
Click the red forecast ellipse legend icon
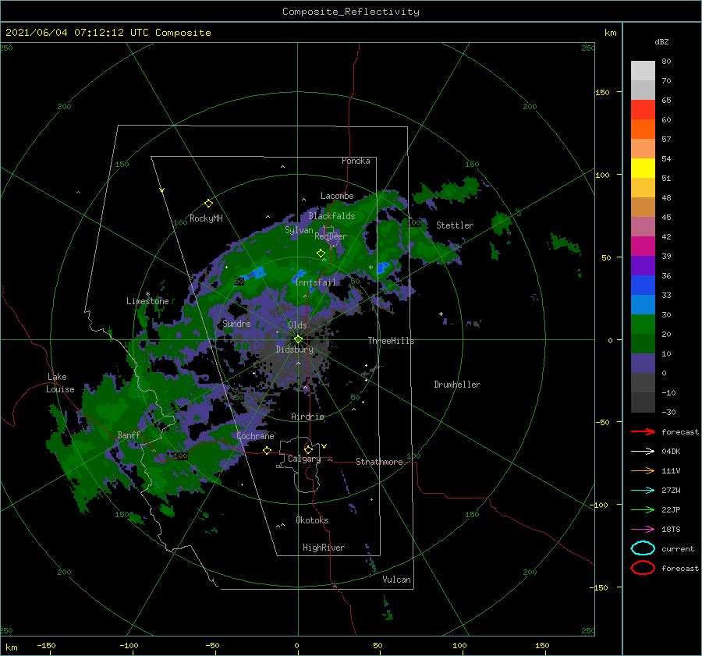pyautogui.click(x=643, y=568)
